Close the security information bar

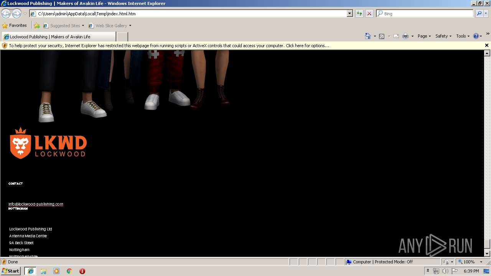pyautogui.click(x=487, y=45)
